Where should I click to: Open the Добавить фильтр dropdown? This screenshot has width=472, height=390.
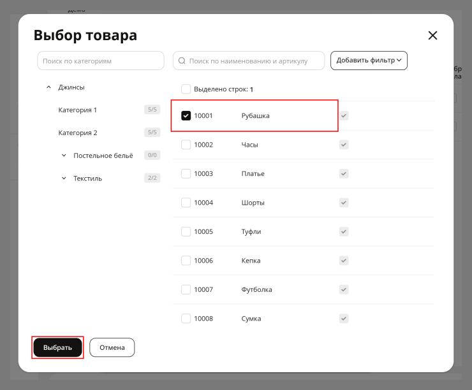[x=369, y=61]
